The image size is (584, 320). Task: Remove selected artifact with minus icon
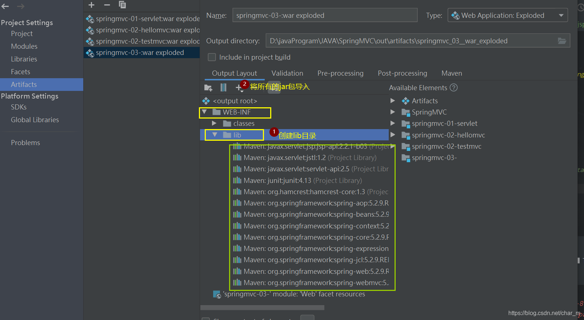(x=107, y=5)
